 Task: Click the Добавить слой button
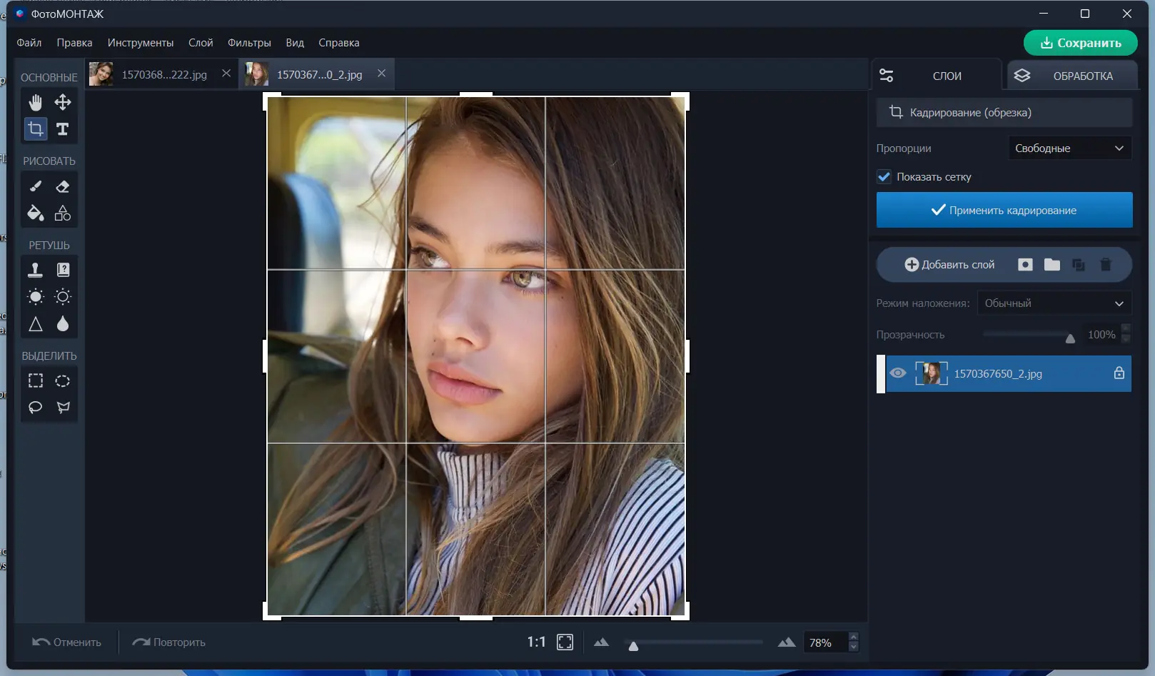point(949,265)
